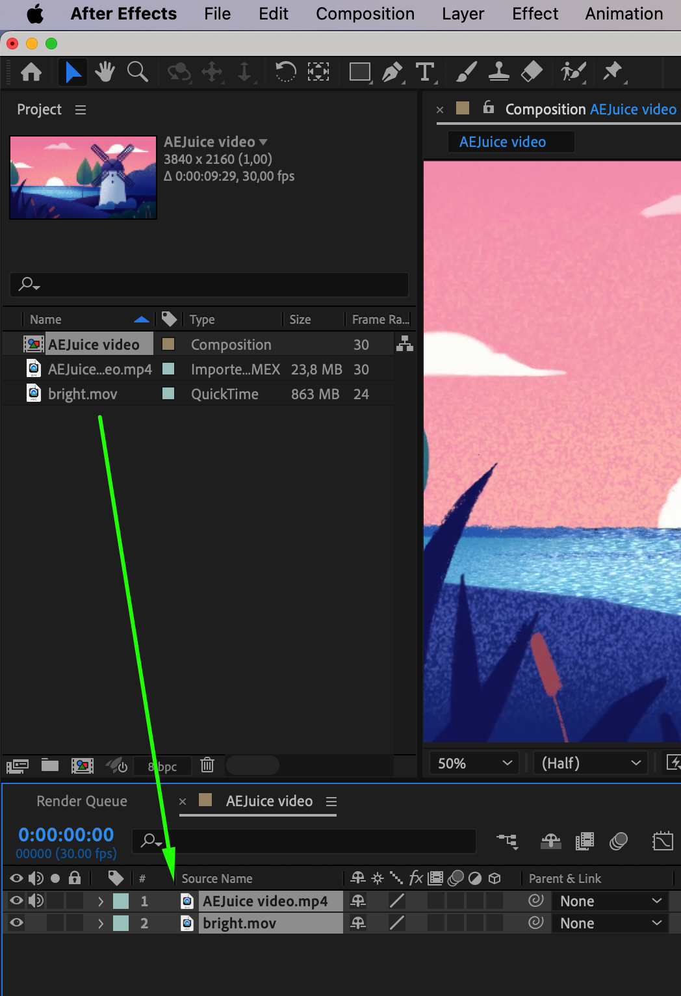Image resolution: width=681 pixels, height=996 pixels.
Task: Open the Graph Editor in timeline
Action: pyautogui.click(x=663, y=841)
